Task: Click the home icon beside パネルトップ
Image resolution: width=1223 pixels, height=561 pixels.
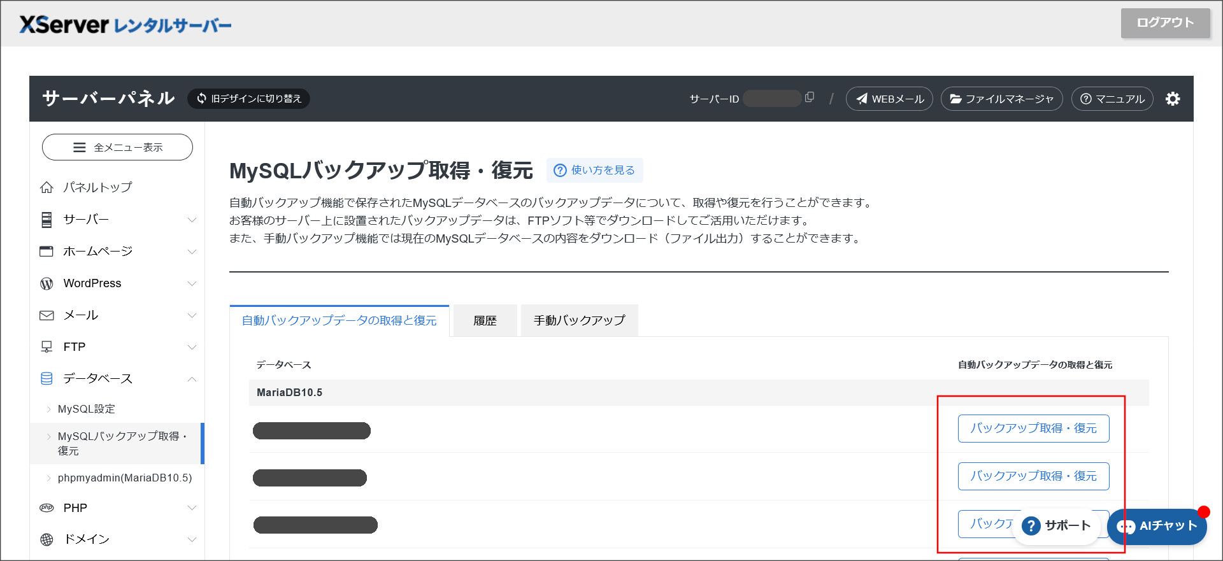Action: 46,187
